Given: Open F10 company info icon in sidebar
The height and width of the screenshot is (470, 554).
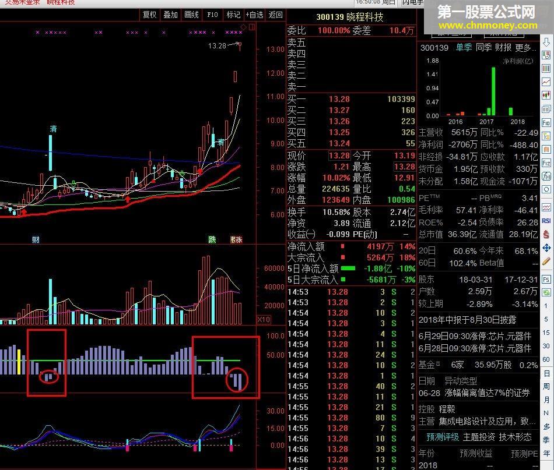Looking at the screenshot, I should 546,123.
